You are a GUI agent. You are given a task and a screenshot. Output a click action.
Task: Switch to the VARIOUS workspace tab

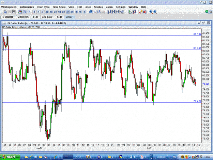click(23, 17)
